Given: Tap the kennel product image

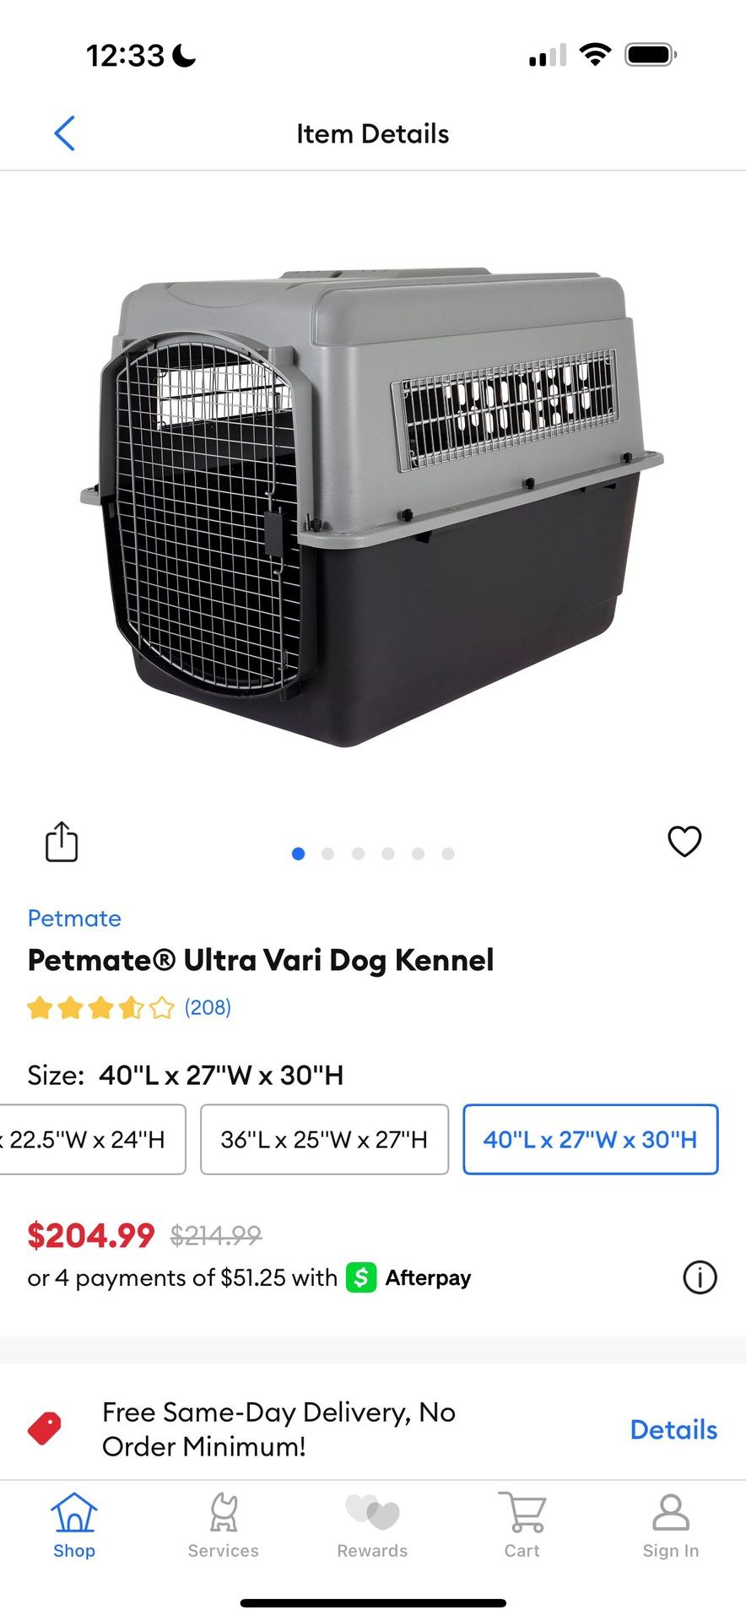Looking at the screenshot, I should [x=372, y=507].
